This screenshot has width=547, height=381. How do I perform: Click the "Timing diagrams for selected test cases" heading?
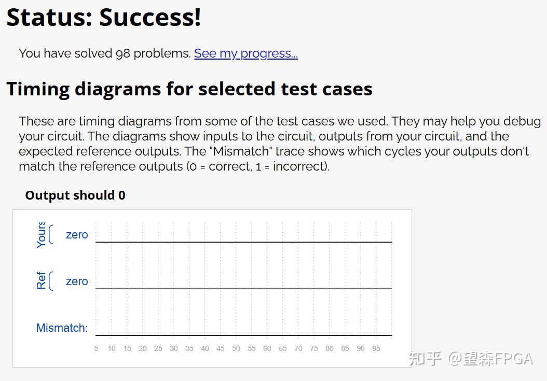189,89
